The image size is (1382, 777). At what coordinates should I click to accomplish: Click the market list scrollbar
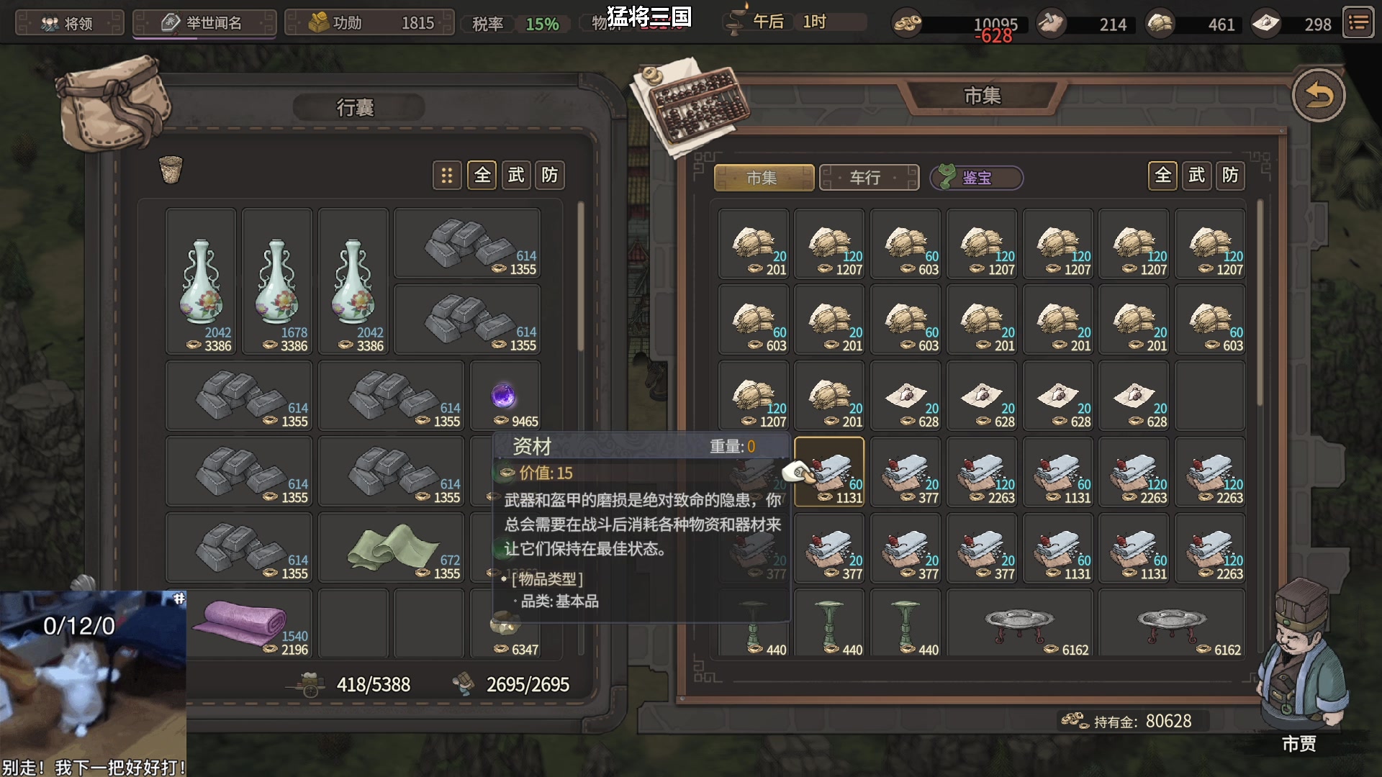(x=1260, y=304)
